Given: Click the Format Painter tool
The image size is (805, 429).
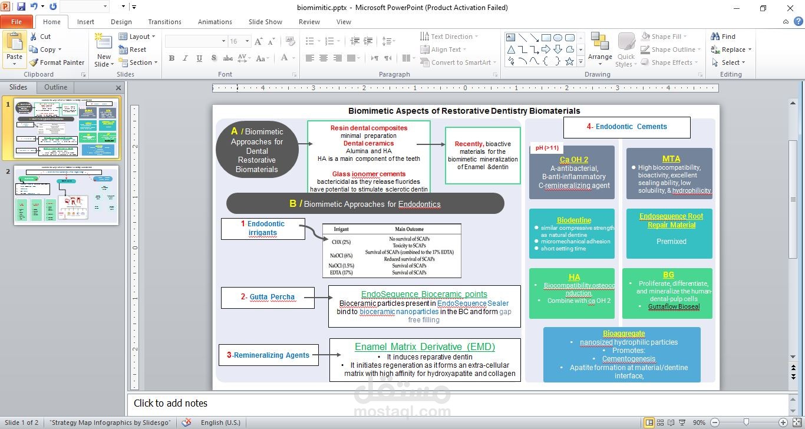Looking at the screenshot, I should click(57, 62).
